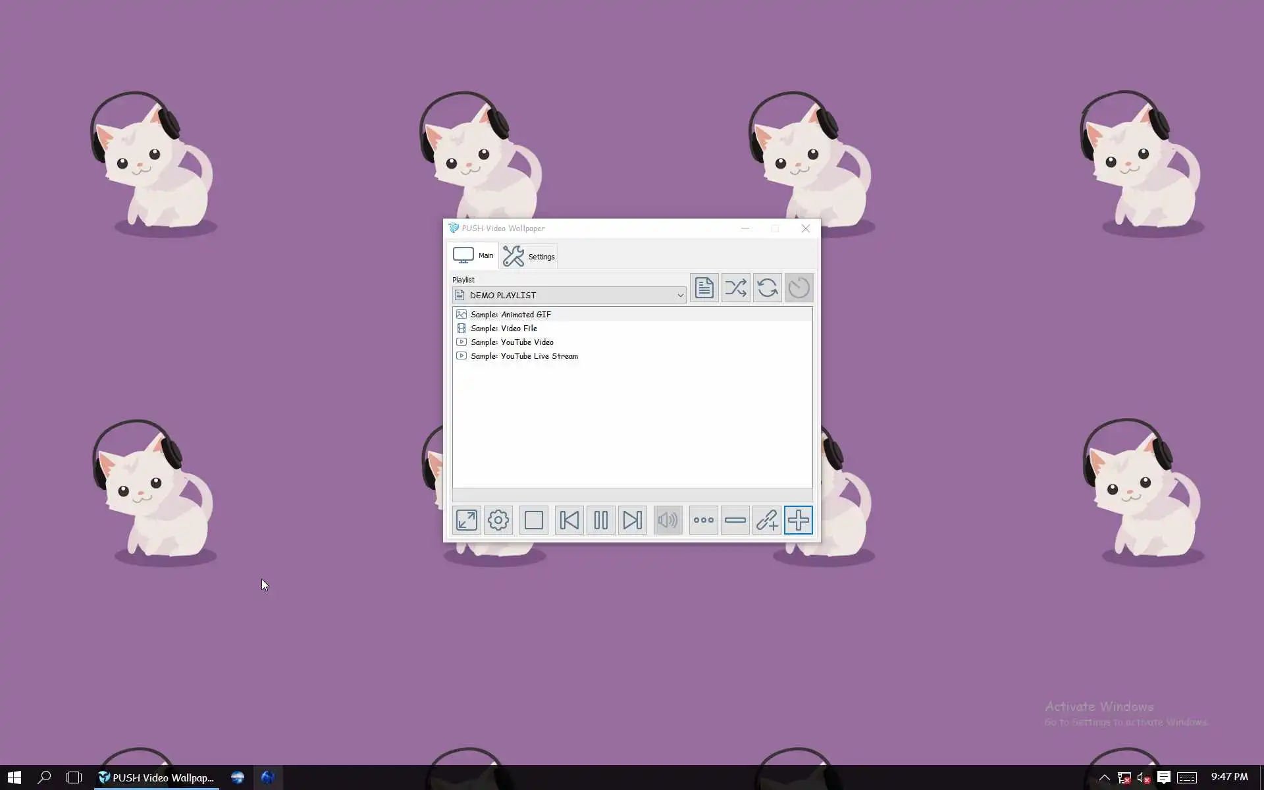Skip to the next playlist item

pyautogui.click(x=632, y=520)
